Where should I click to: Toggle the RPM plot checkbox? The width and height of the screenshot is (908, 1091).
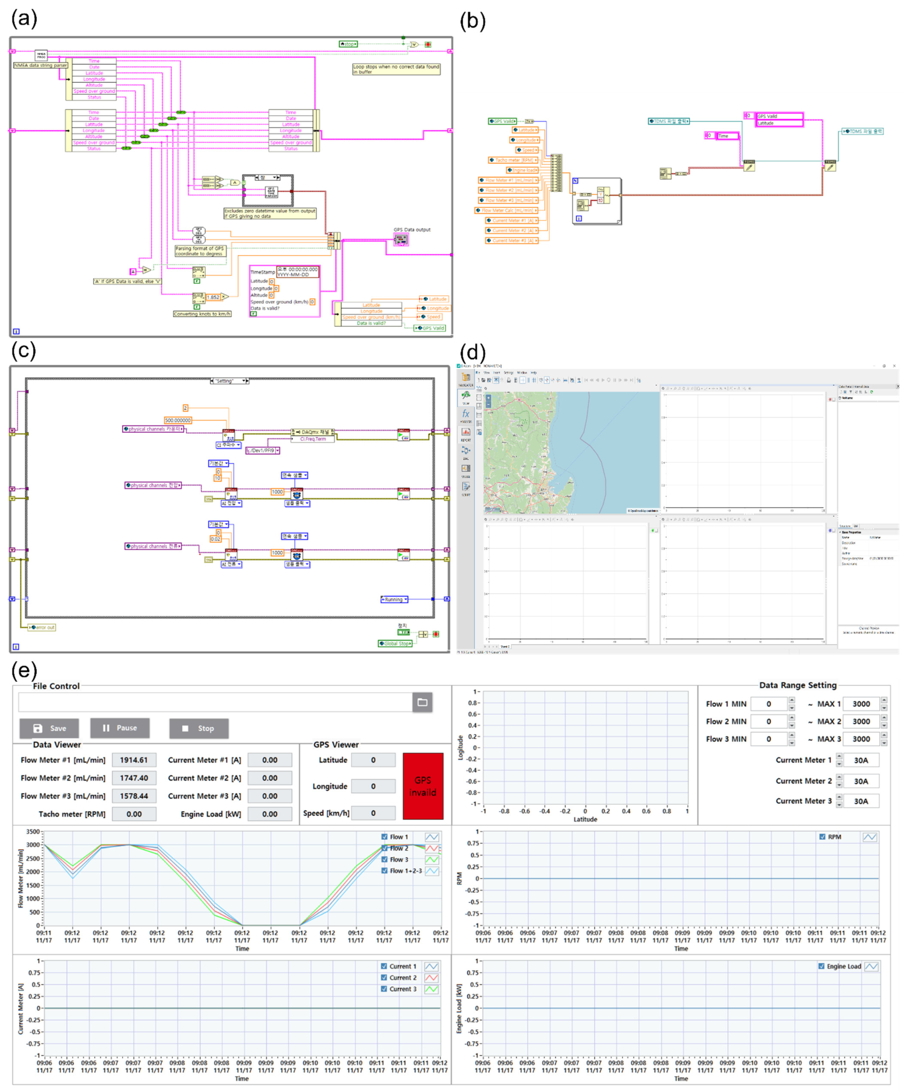(x=822, y=837)
